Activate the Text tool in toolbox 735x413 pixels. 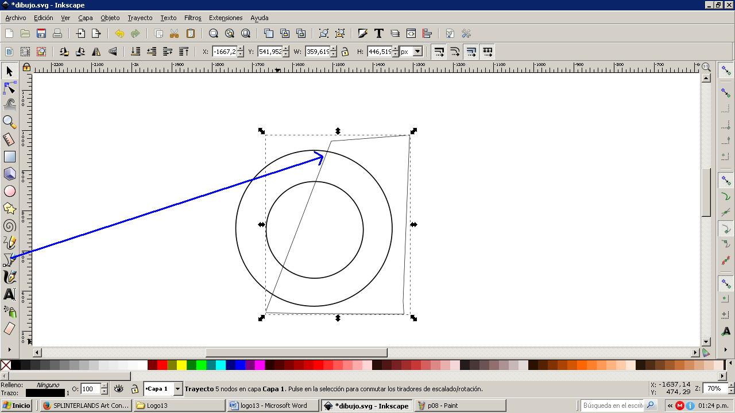10,295
